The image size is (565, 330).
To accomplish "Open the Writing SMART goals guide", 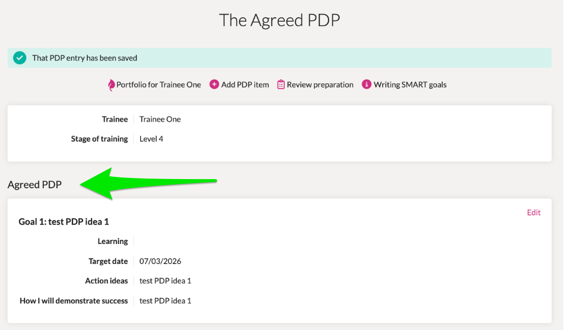I will [x=410, y=84].
